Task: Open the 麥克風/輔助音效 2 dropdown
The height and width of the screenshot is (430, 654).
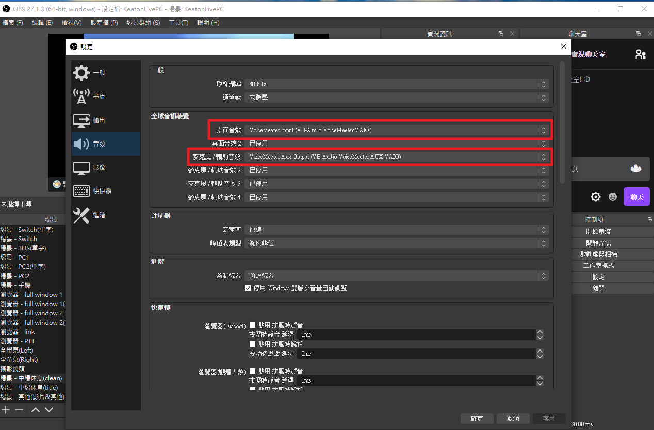Action: 396,170
